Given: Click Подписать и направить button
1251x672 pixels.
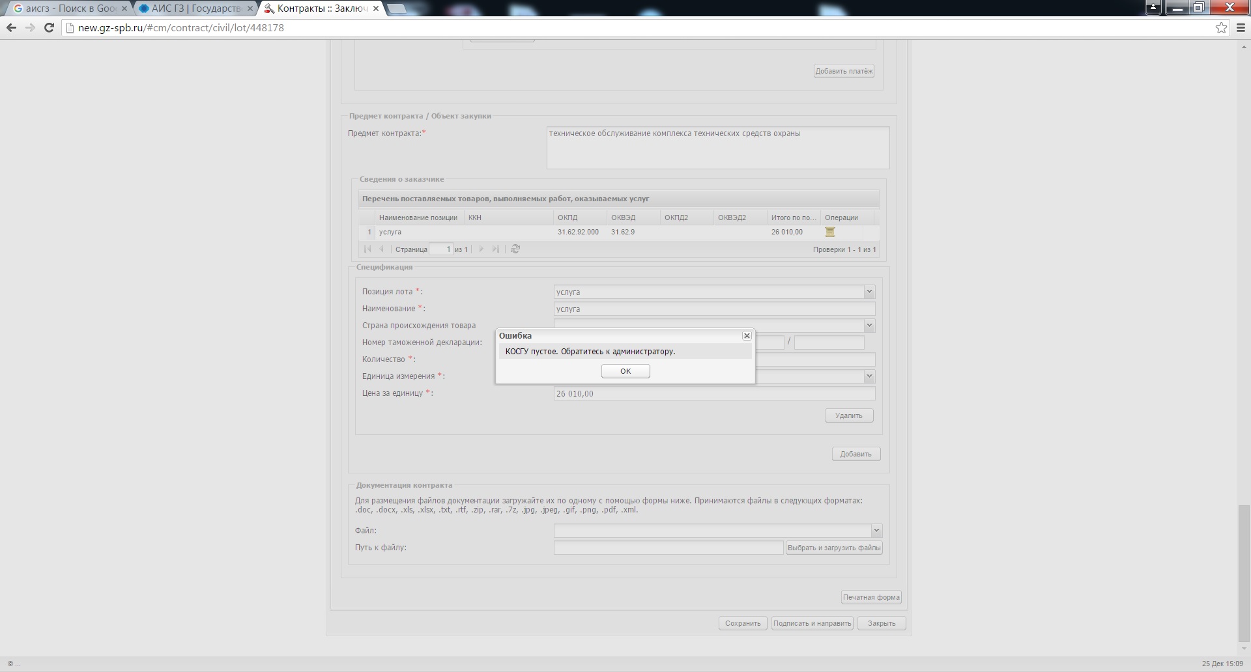Looking at the screenshot, I should point(812,623).
